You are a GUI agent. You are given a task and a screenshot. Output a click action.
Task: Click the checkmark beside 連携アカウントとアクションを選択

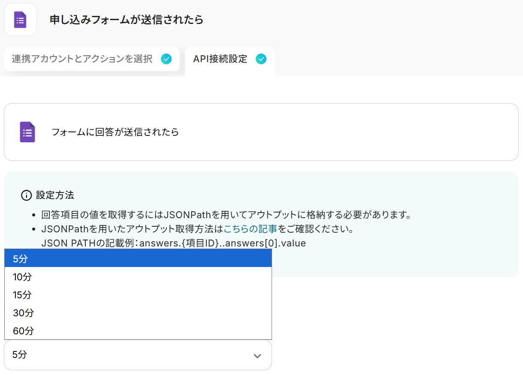(x=166, y=59)
